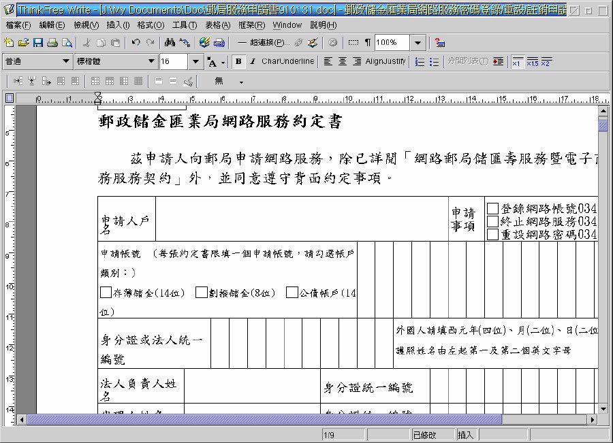Undo the last action
The width and height of the screenshot is (613, 443).
(136, 42)
